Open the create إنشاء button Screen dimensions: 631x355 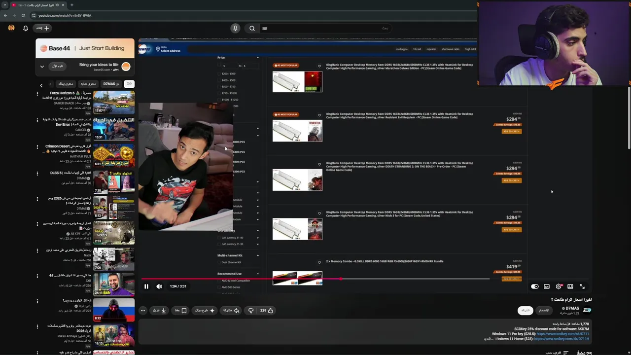tap(42, 28)
